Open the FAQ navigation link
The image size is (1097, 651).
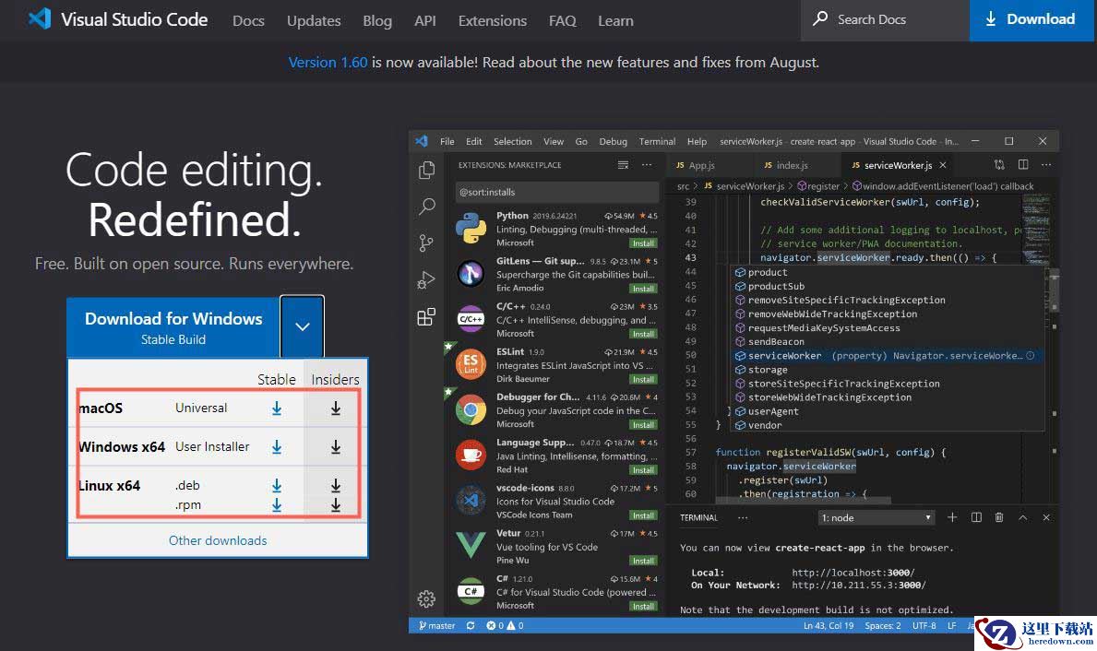pos(563,21)
